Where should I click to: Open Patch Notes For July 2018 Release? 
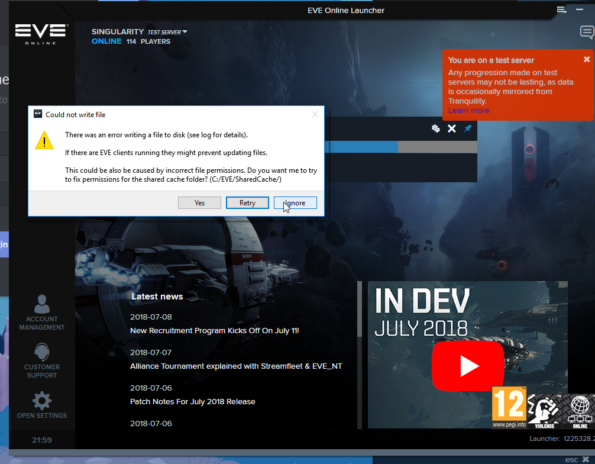(x=193, y=402)
